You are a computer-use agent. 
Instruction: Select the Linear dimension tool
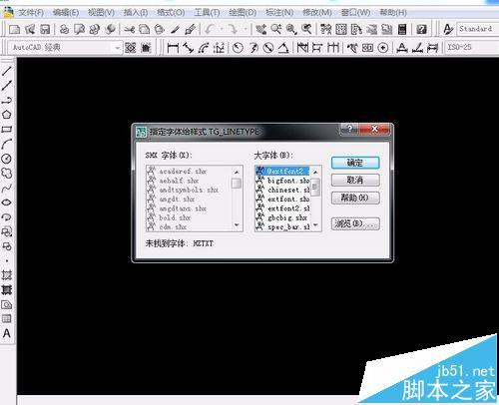coord(173,48)
